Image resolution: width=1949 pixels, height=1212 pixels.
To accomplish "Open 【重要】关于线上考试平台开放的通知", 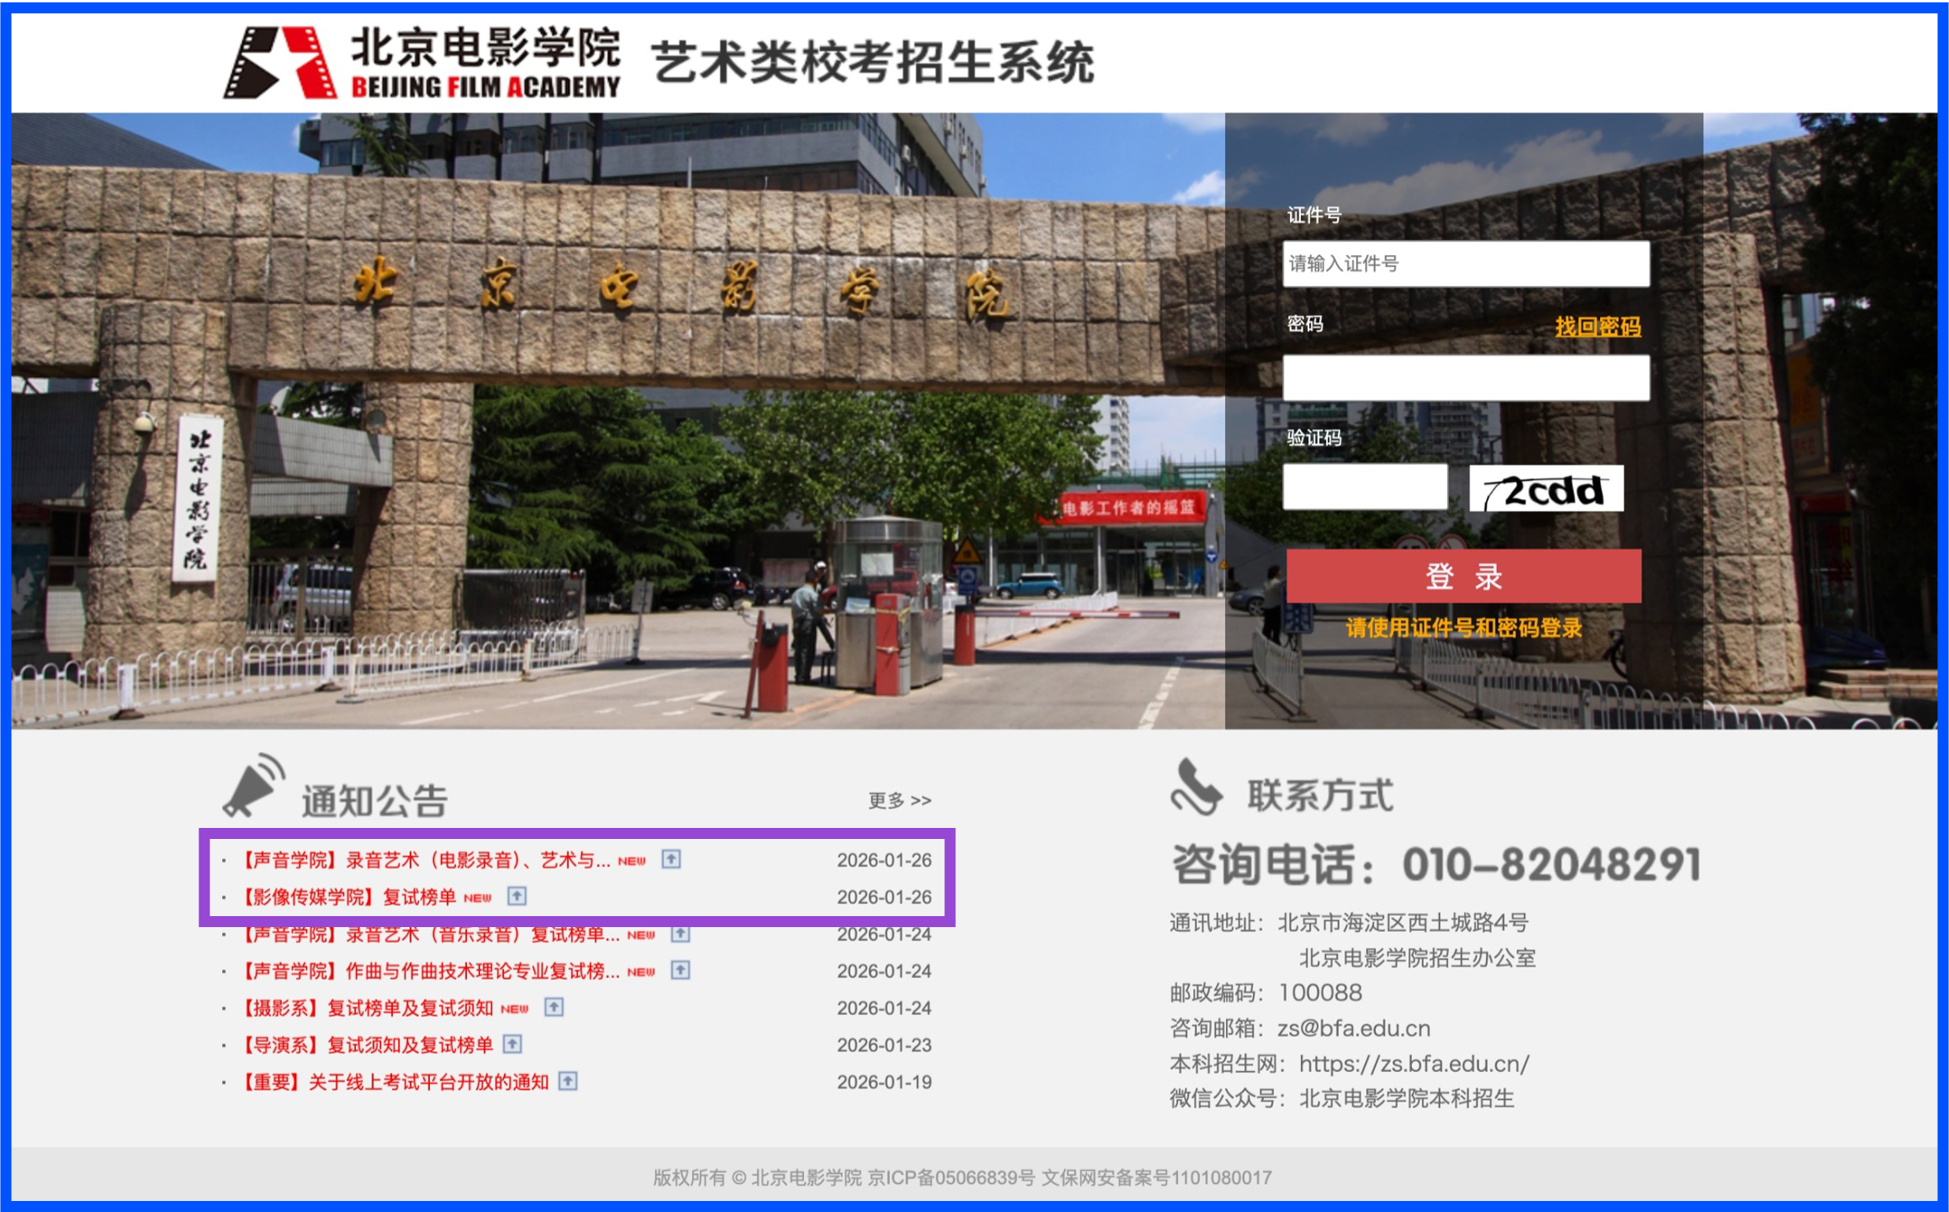I will point(395,1082).
